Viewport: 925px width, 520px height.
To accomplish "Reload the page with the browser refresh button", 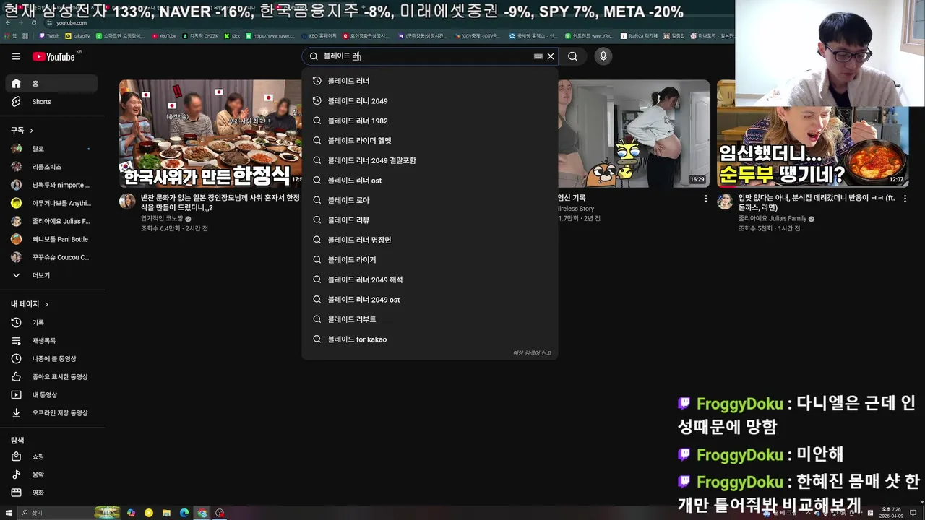I will [34, 23].
